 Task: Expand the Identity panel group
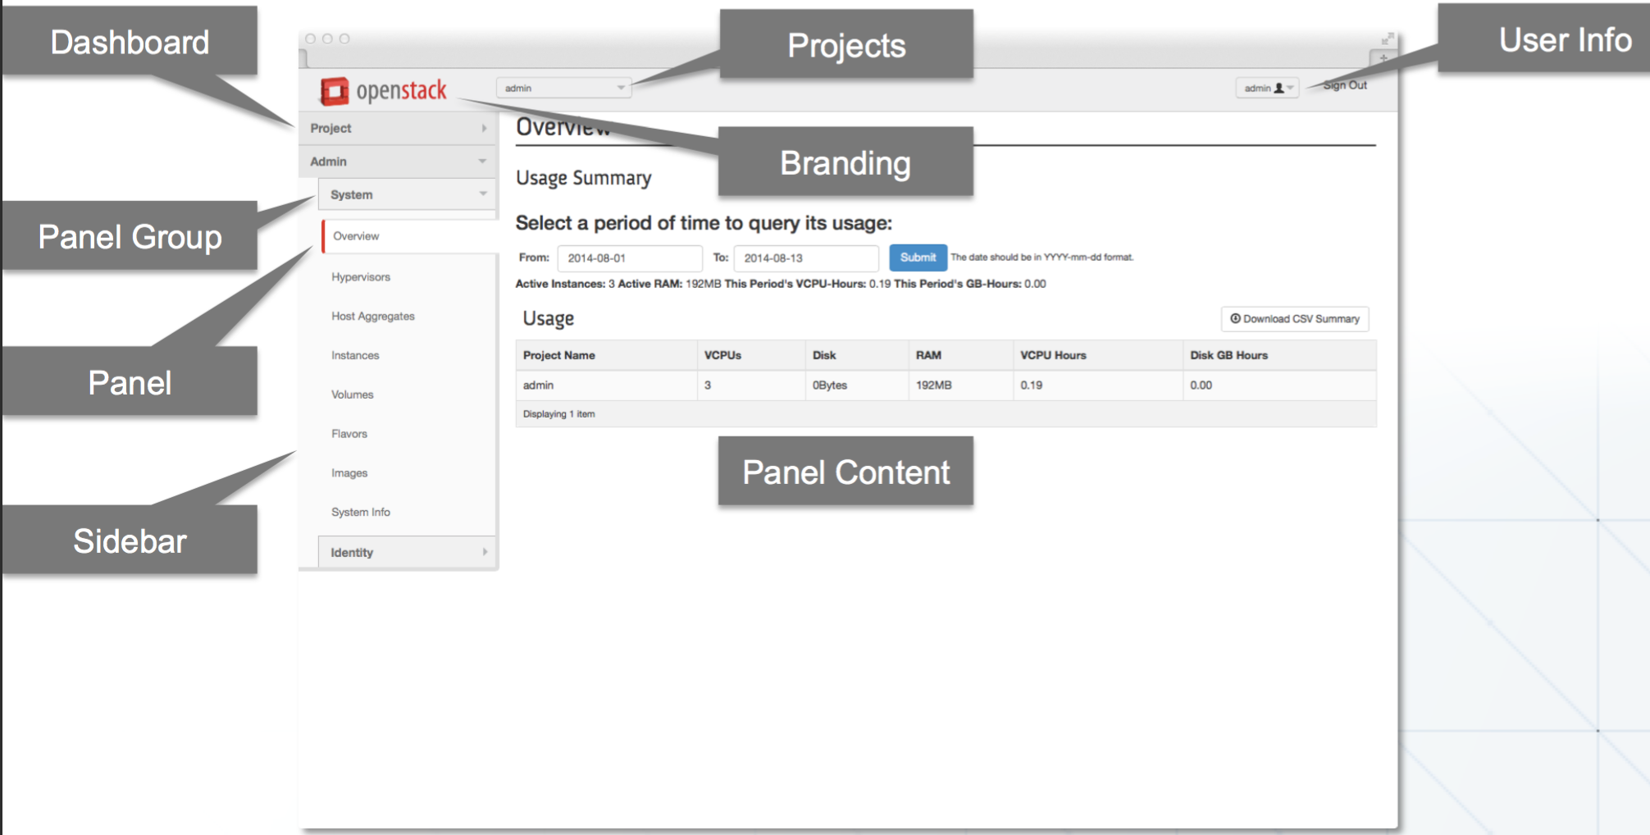pyautogui.click(x=407, y=552)
